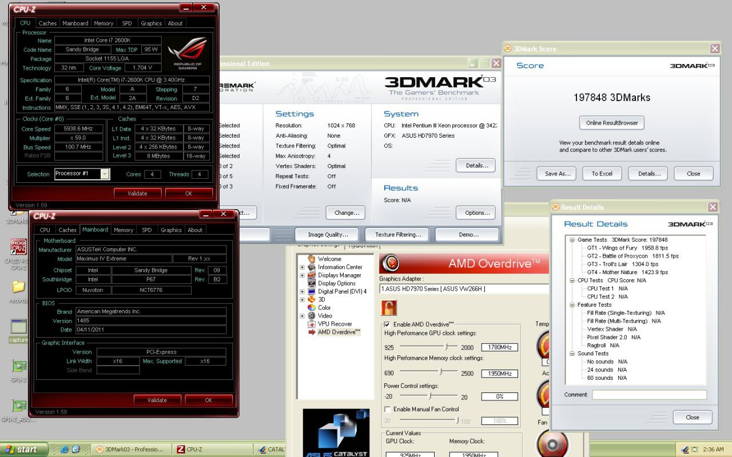Click the green tray icon beside the clock
The height and width of the screenshot is (457, 732).
(695, 450)
